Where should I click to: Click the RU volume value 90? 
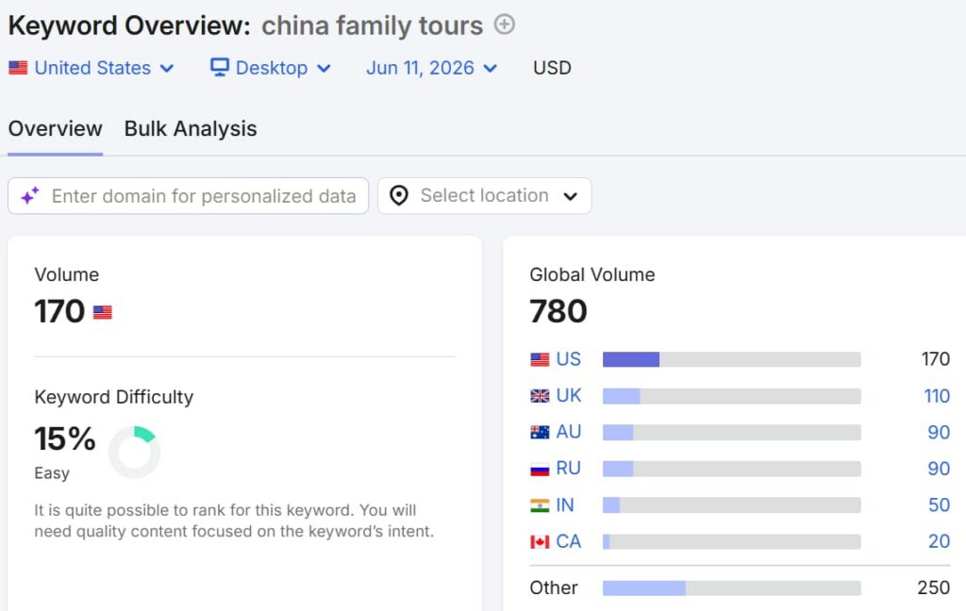[939, 468]
